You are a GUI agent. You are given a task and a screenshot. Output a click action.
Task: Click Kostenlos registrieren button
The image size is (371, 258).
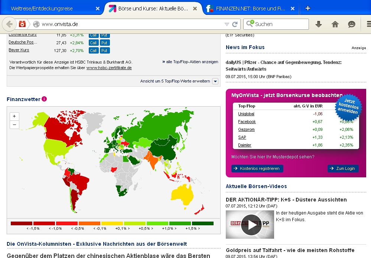[x=257, y=168]
